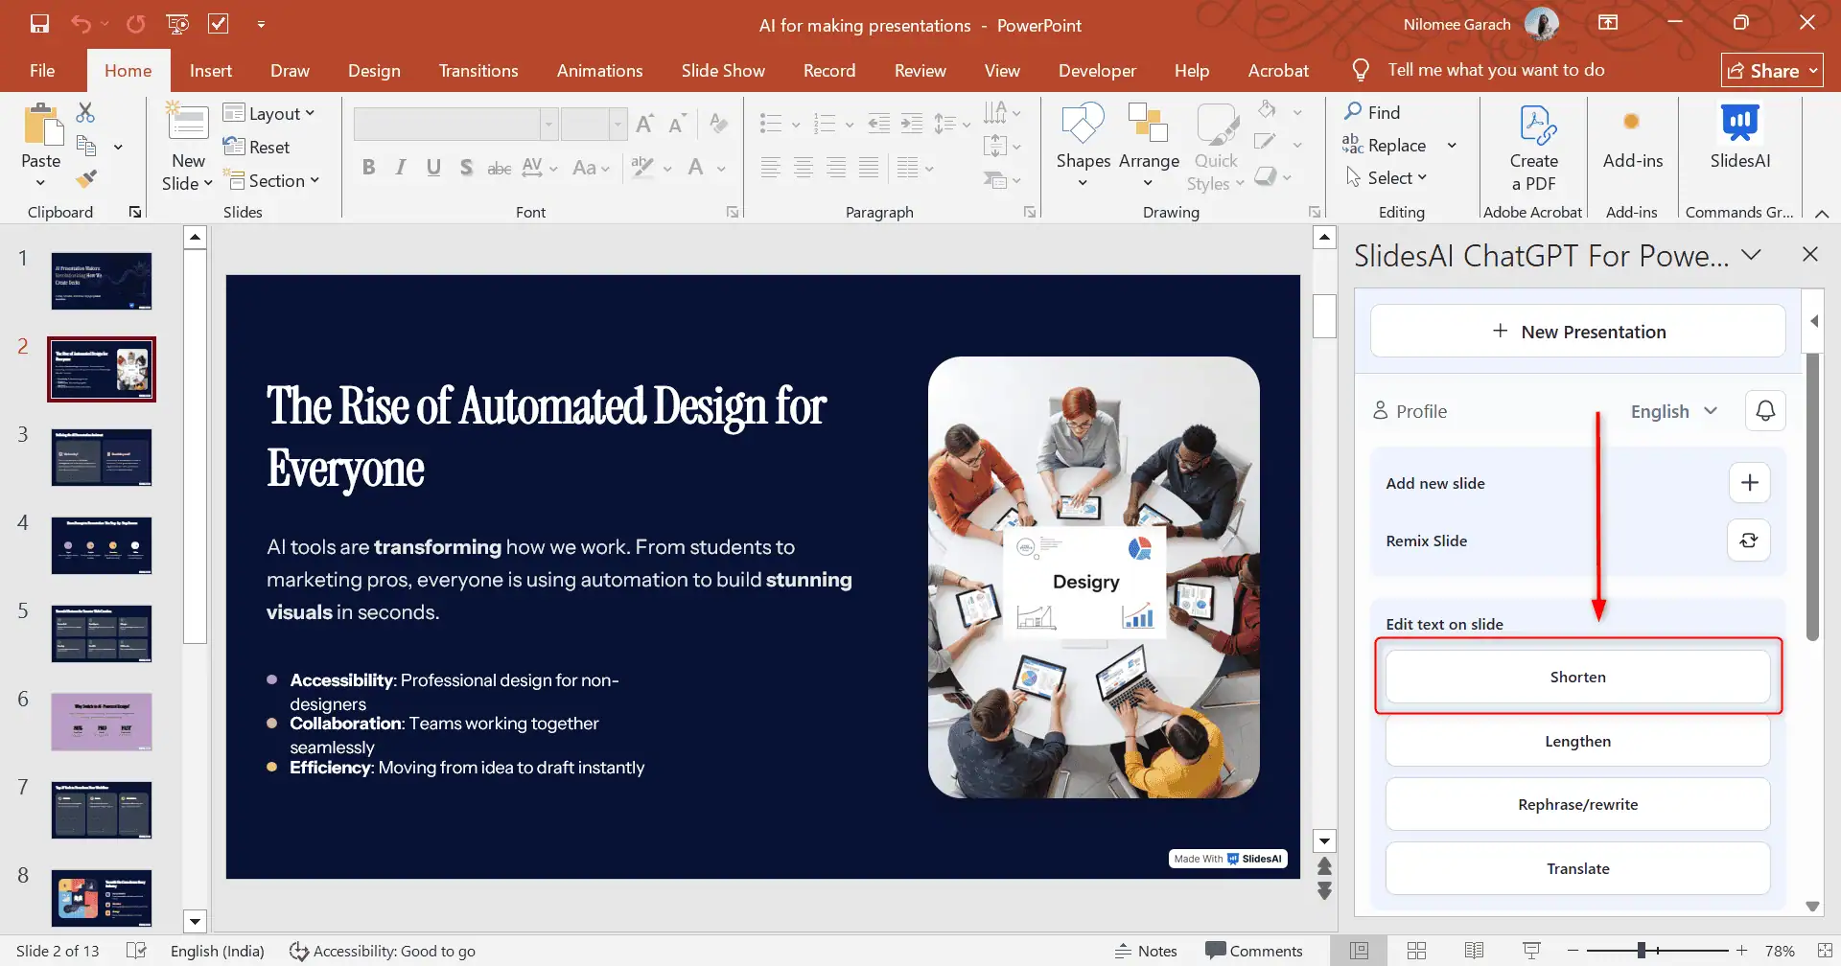Center text in Paragraph group
Viewport: 1841px width, 966px height.
tap(804, 168)
